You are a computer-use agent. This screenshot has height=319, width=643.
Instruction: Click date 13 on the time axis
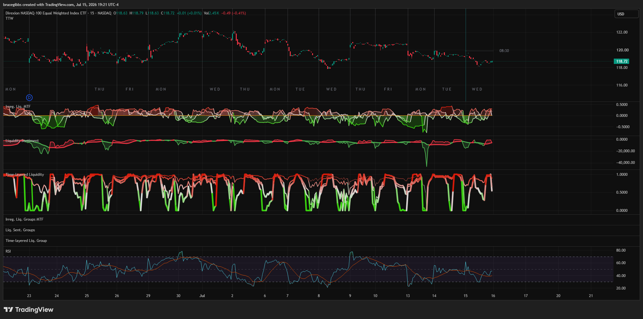(408, 296)
